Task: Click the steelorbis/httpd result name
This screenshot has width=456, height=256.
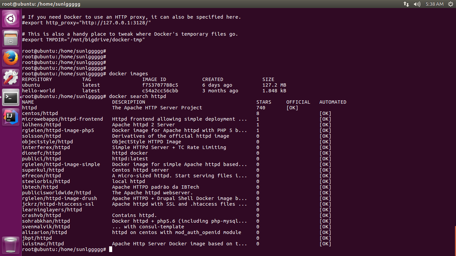Action: 46,181
